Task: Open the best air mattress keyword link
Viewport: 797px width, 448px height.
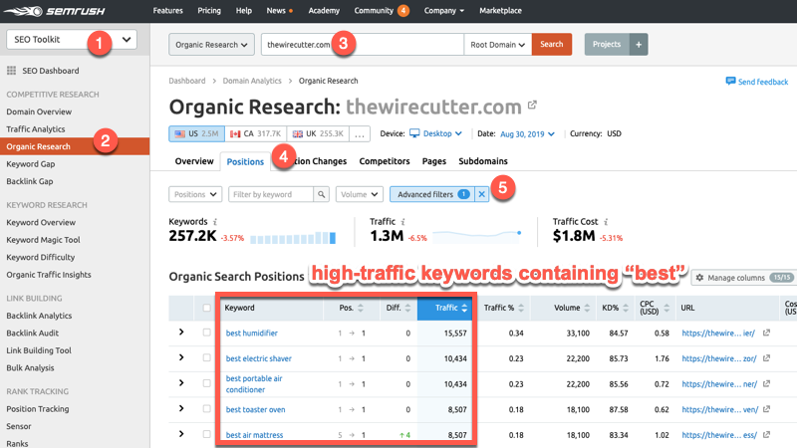Action: [x=254, y=435]
